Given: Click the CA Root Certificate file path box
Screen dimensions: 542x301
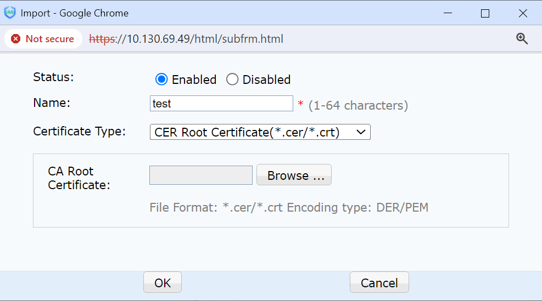Looking at the screenshot, I should click(200, 175).
